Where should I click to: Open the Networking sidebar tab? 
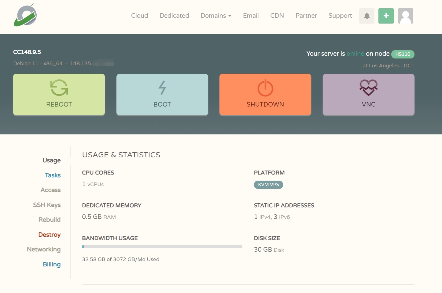[44, 249]
